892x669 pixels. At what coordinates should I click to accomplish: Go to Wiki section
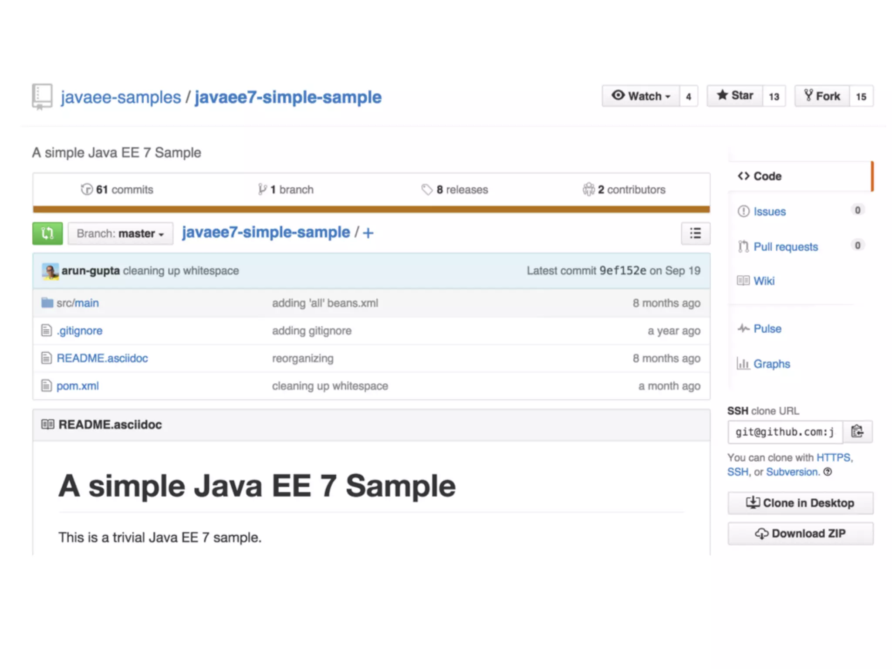(764, 281)
